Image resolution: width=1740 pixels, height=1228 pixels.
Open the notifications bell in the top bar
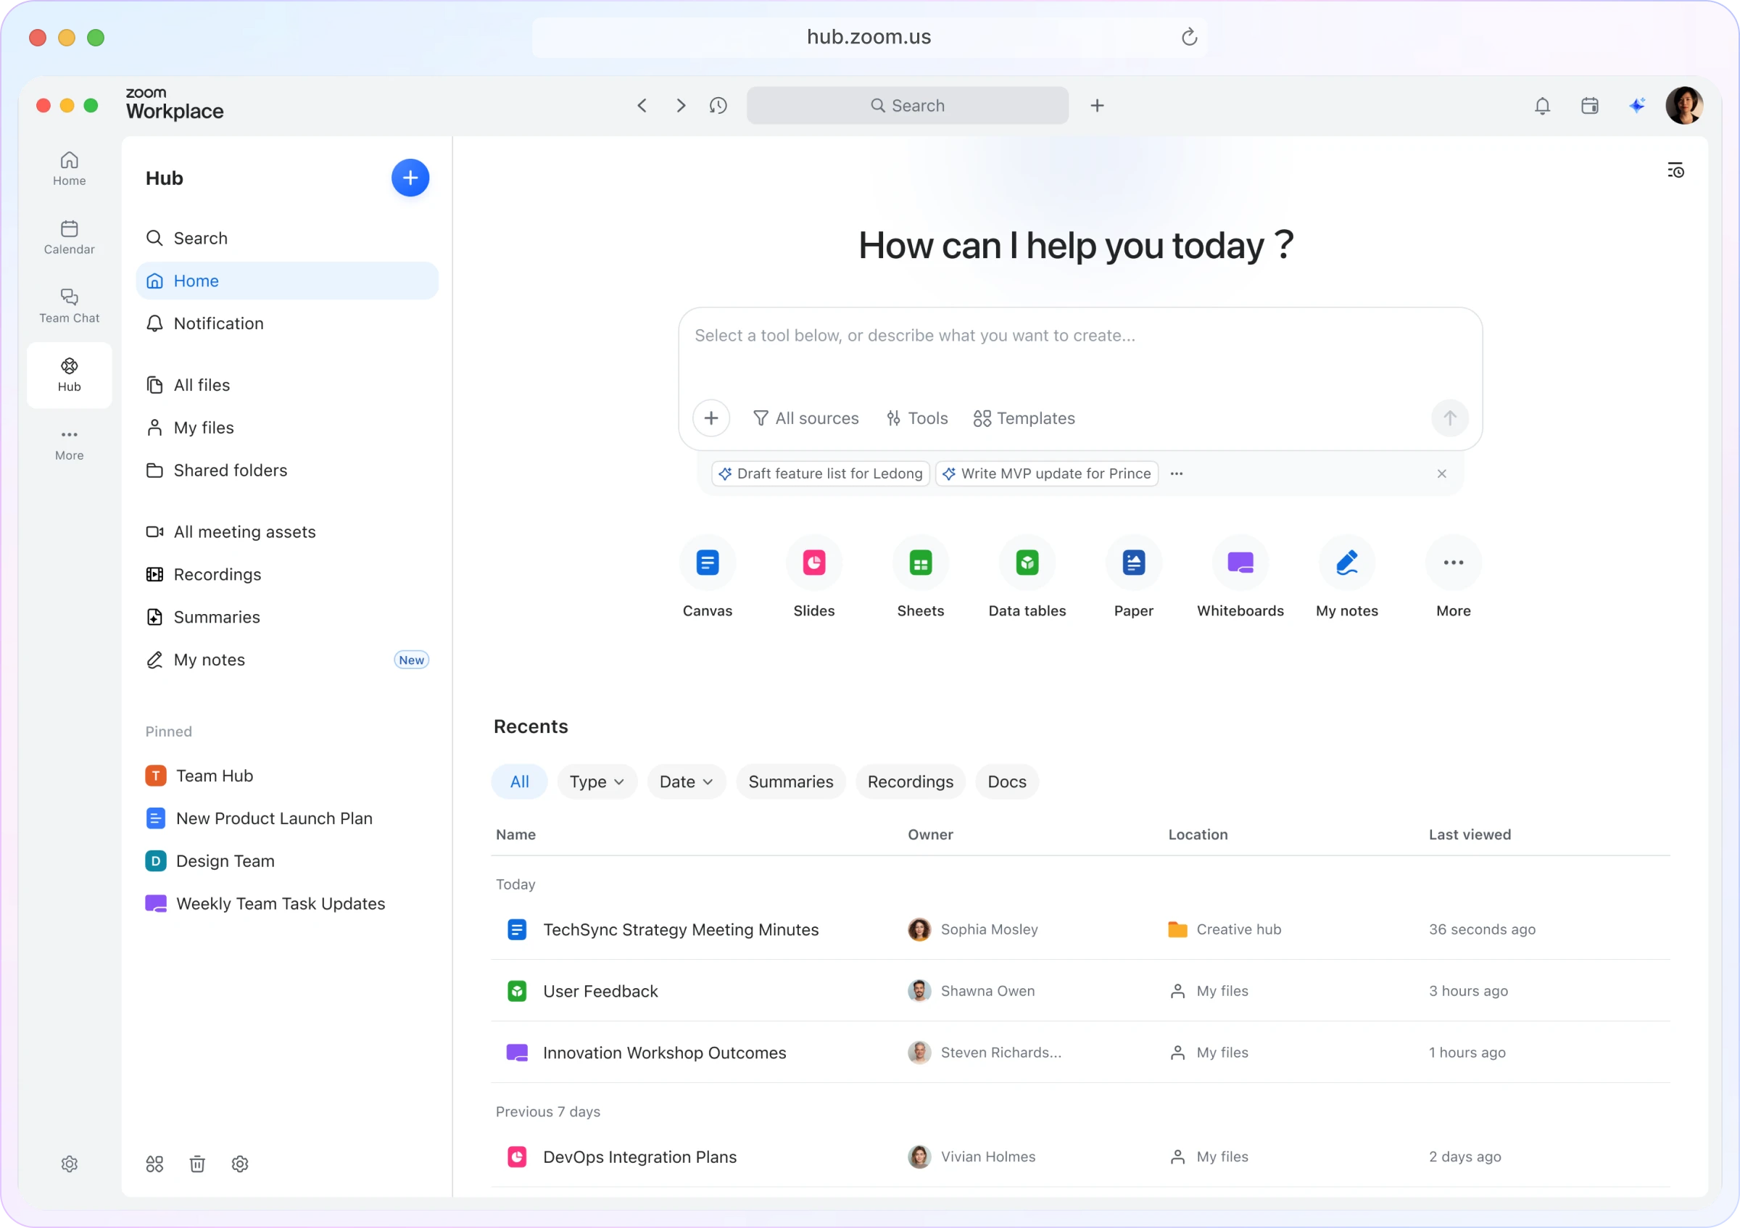[x=1542, y=105]
